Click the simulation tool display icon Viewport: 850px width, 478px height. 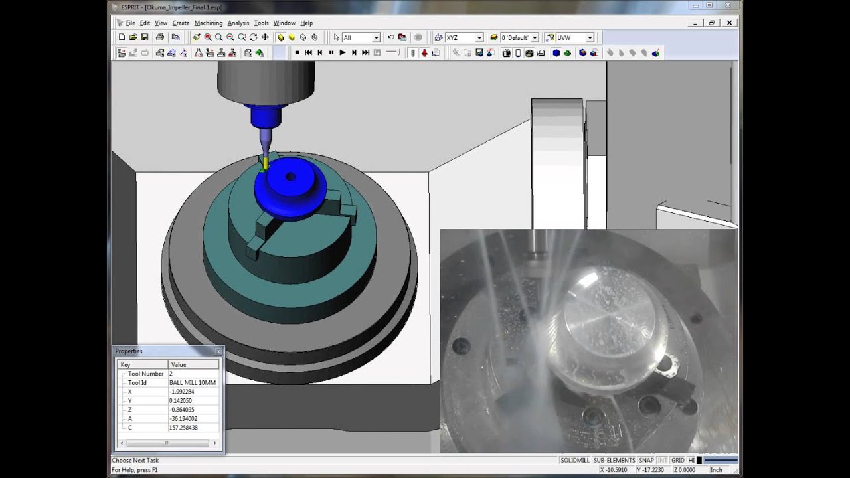pos(412,52)
